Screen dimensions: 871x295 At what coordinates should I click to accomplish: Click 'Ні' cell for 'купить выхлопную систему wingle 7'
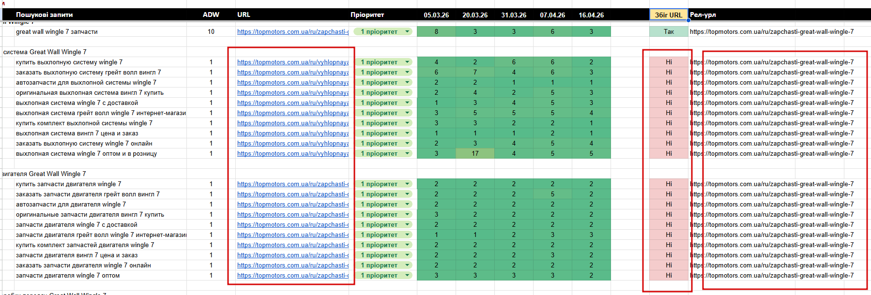click(669, 62)
